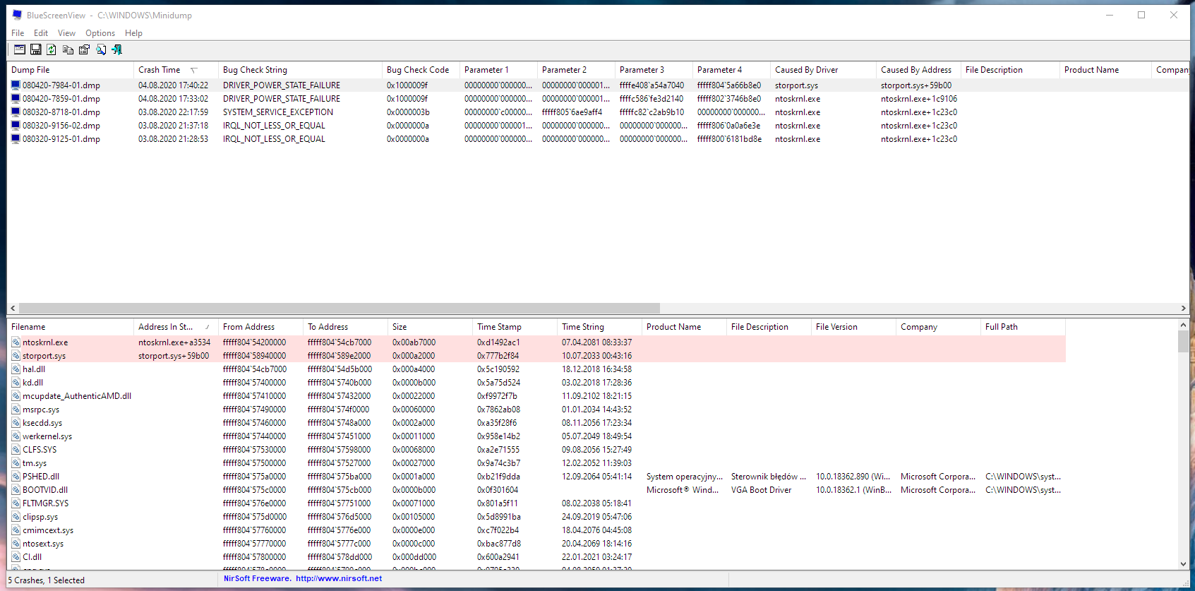Click the file icon next to ksecdd.sys
The image size is (1195, 591).
[x=16, y=423]
